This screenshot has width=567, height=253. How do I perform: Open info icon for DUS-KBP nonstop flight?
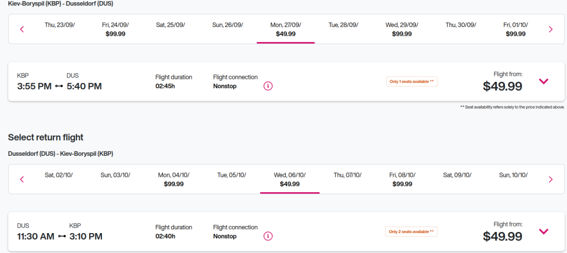click(x=268, y=236)
